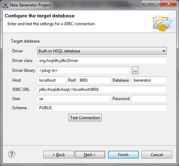Screen dimensions: 179x166
Task: Minimize the wizard window
Action: tap(147, 3)
